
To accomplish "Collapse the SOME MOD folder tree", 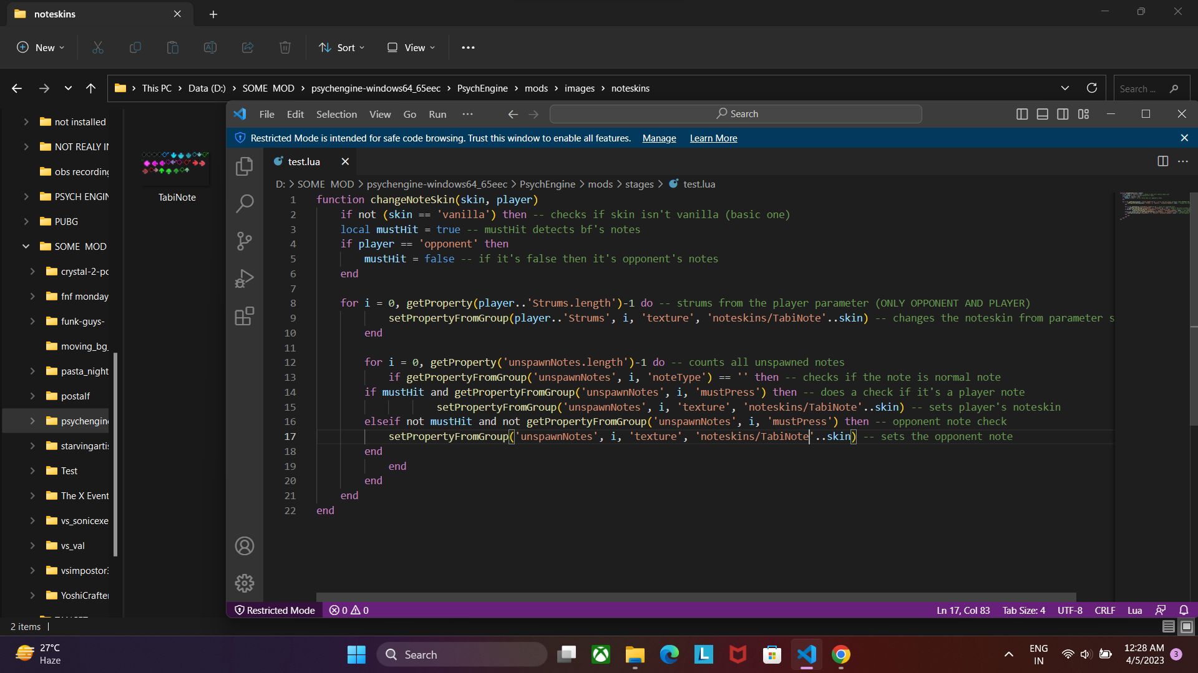I will pyautogui.click(x=26, y=247).
